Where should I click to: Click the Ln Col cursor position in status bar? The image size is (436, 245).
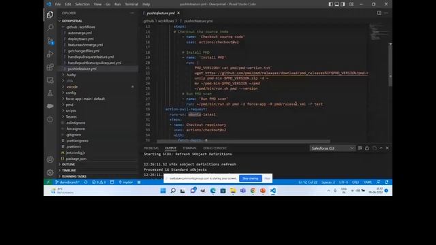(308, 182)
